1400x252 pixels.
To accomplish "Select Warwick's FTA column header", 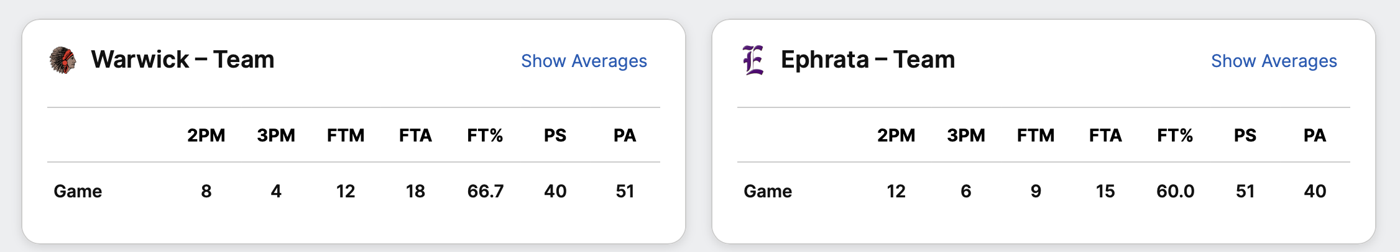I will [x=415, y=135].
